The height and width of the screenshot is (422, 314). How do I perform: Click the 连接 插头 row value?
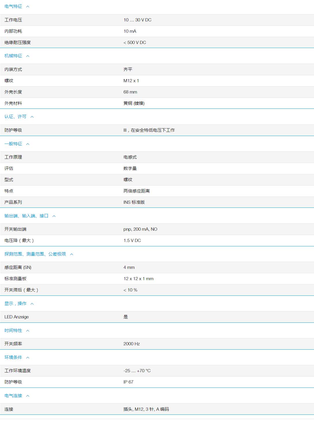147,409
